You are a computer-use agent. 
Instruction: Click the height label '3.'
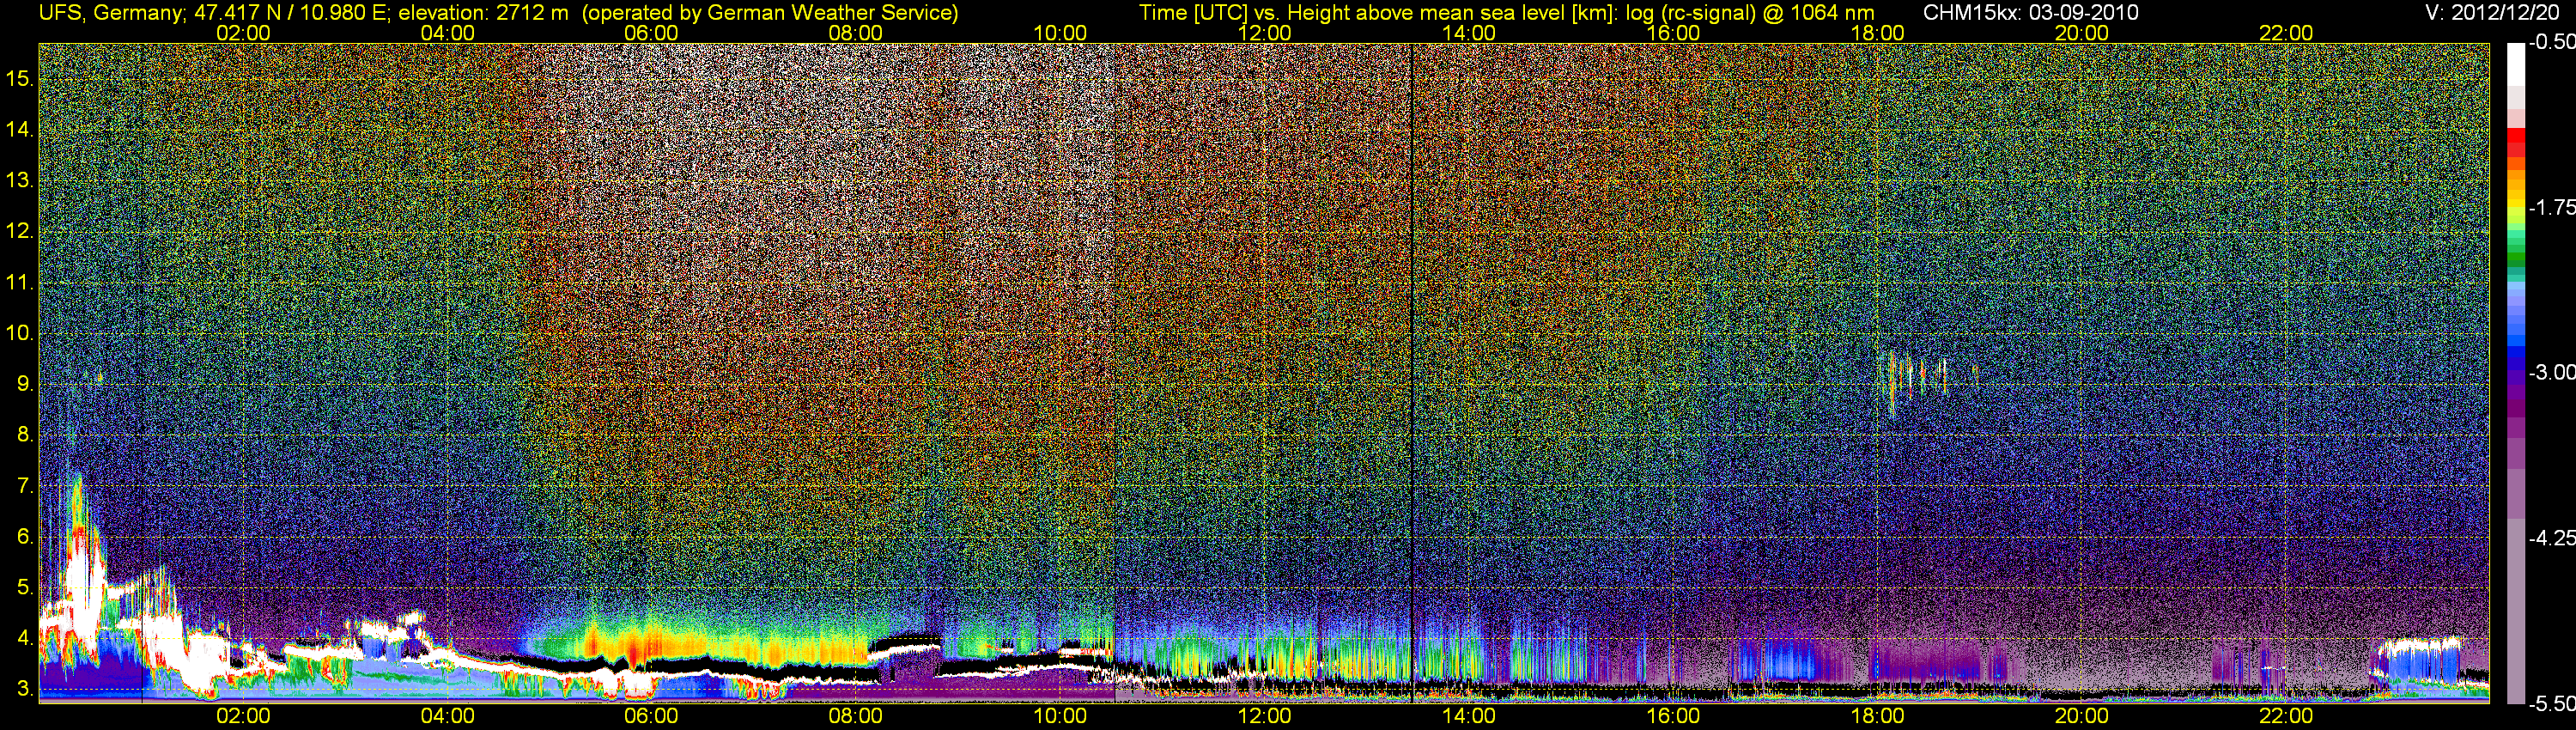[25, 690]
